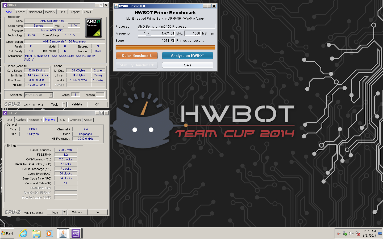Click the Bank Cycle Time 34 clocks value
Screen dimensions: 383x239
pyautogui.click(x=66, y=178)
